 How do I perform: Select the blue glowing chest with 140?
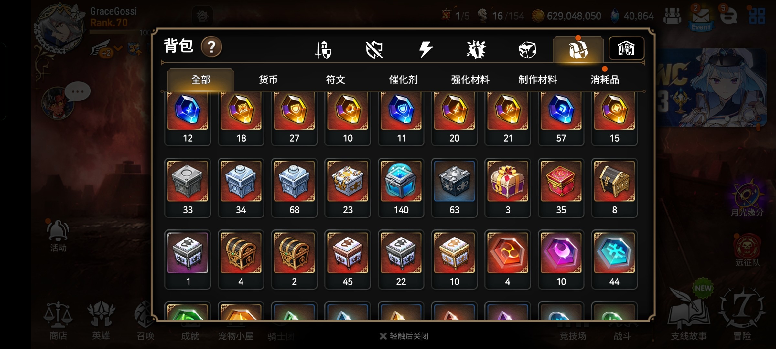tap(401, 188)
